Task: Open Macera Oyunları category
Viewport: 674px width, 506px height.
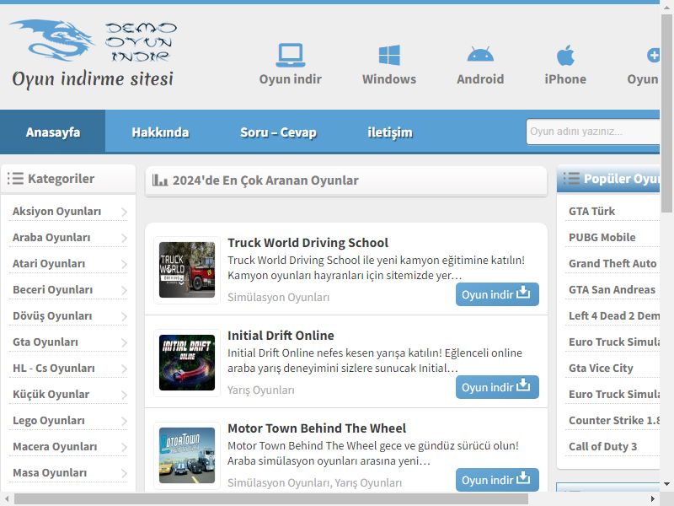Action: pyautogui.click(x=55, y=447)
